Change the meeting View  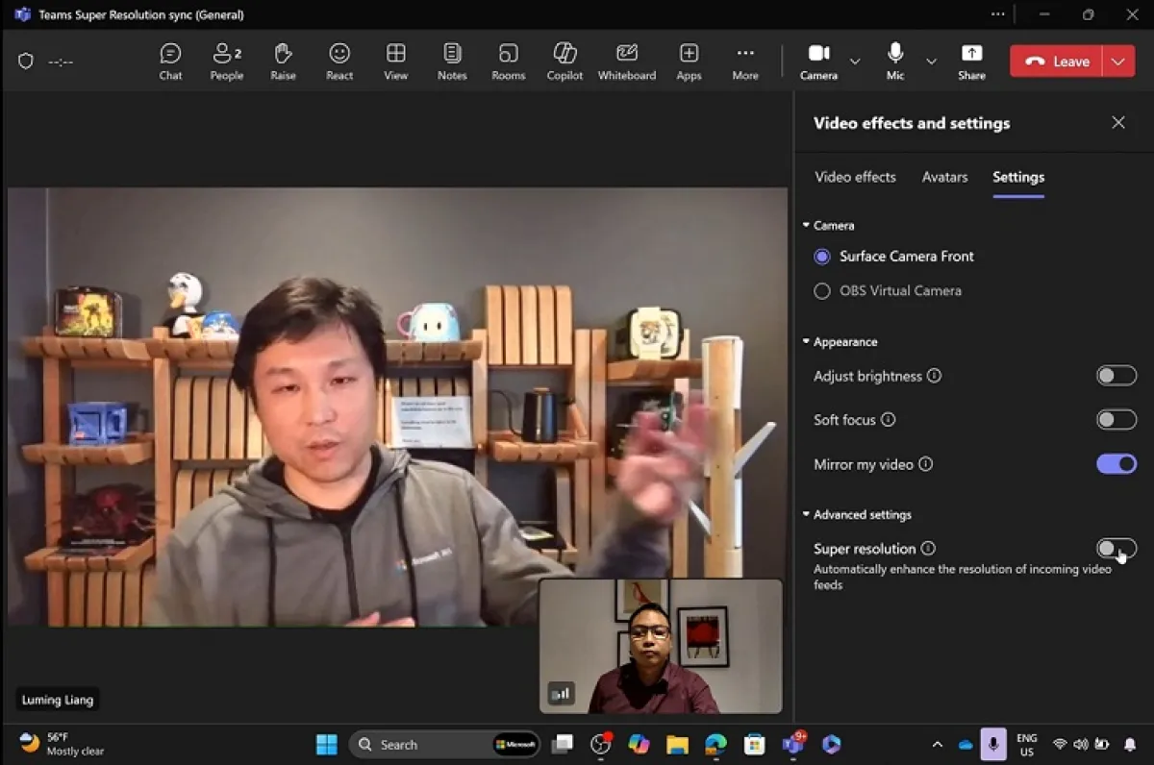pyautogui.click(x=395, y=61)
